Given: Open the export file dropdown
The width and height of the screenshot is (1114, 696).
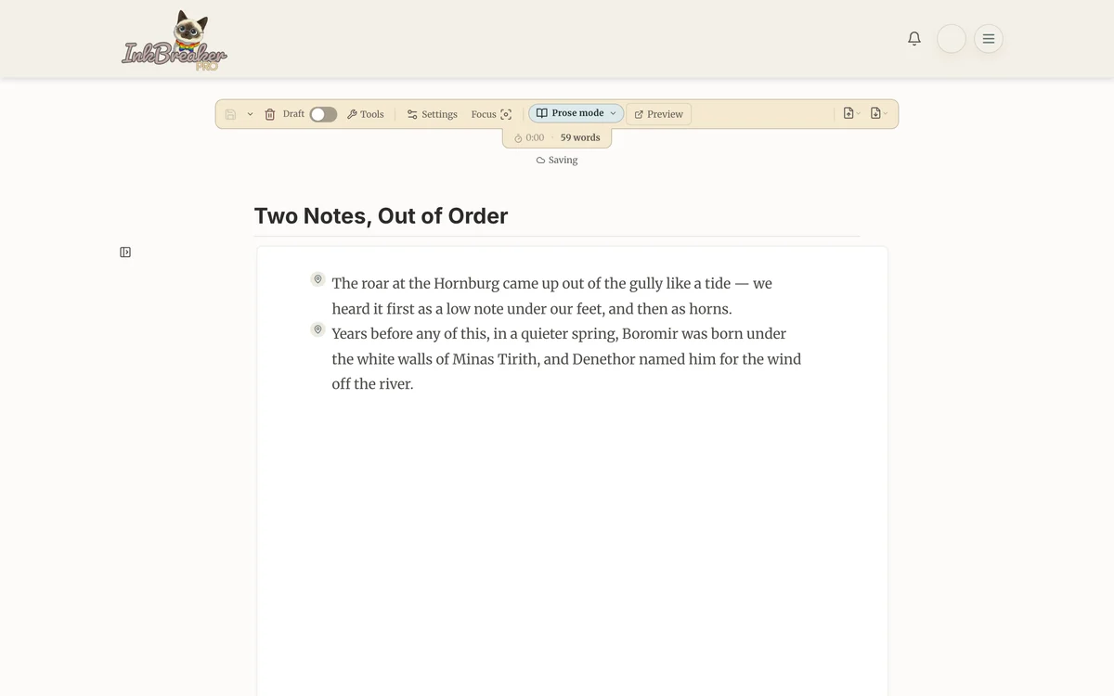Looking at the screenshot, I should coord(878,113).
